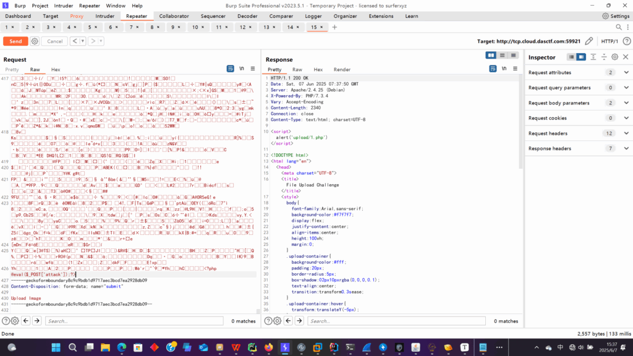Toggle request message wrap icon
The height and width of the screenshot is (356, 633).
[230, 69]
